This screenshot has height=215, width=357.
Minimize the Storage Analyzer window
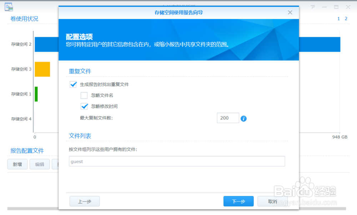324,6
